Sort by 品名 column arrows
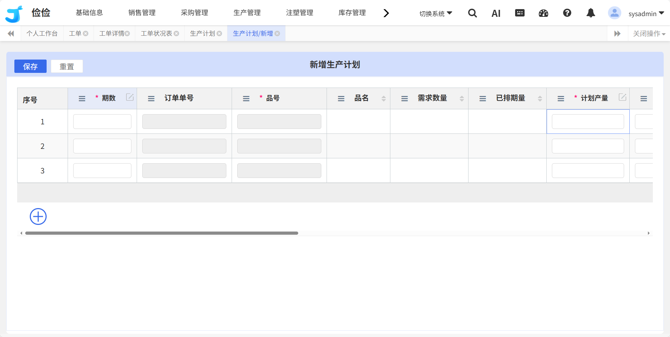Image resolution: width=670 pixels, height=337 pixels. coord(384,99)
